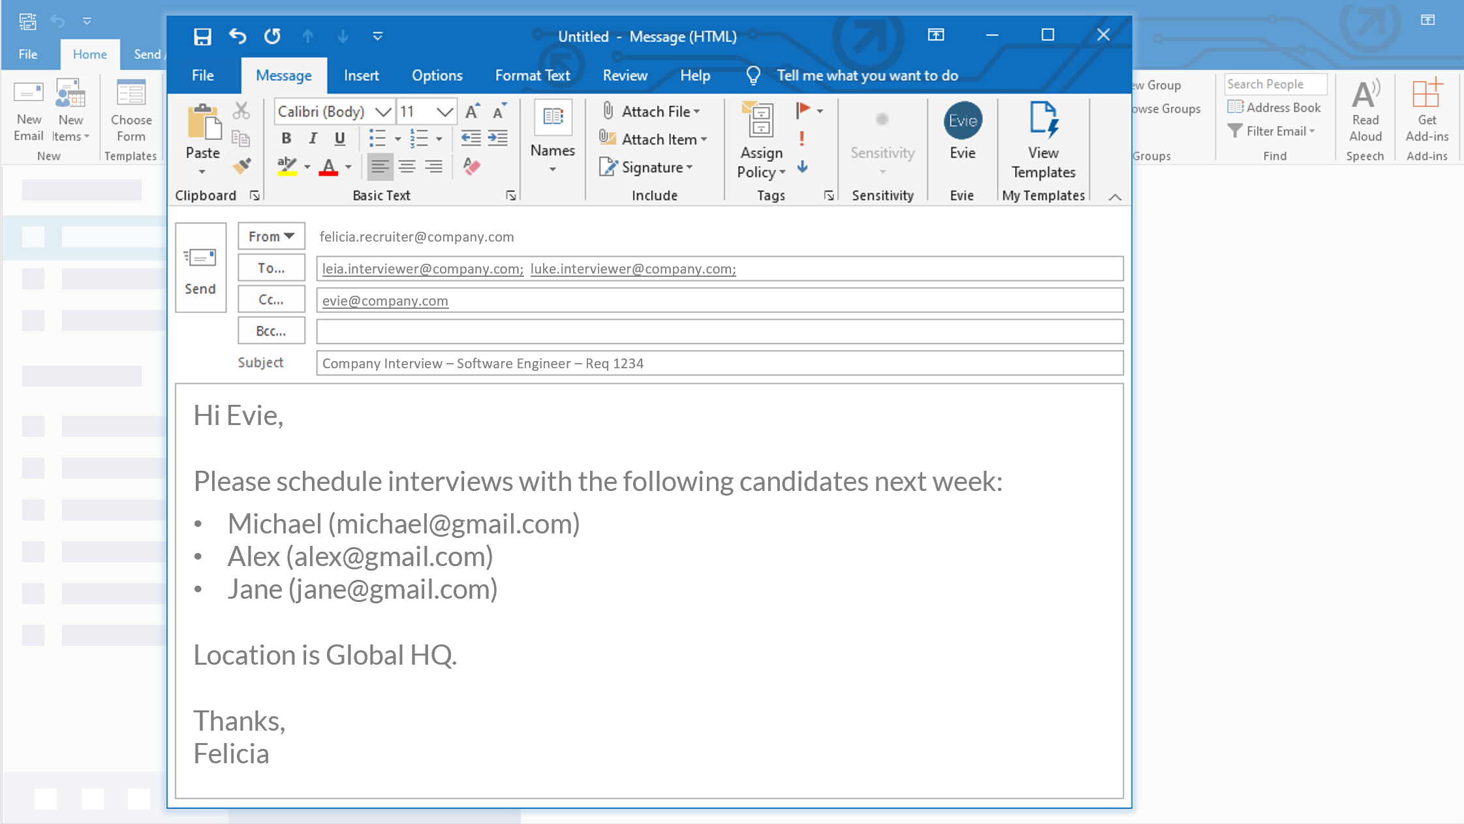This screenshot has width=1464, height=824.
Task: Click the Clear Formatting eraser icon
Action: 471,166
